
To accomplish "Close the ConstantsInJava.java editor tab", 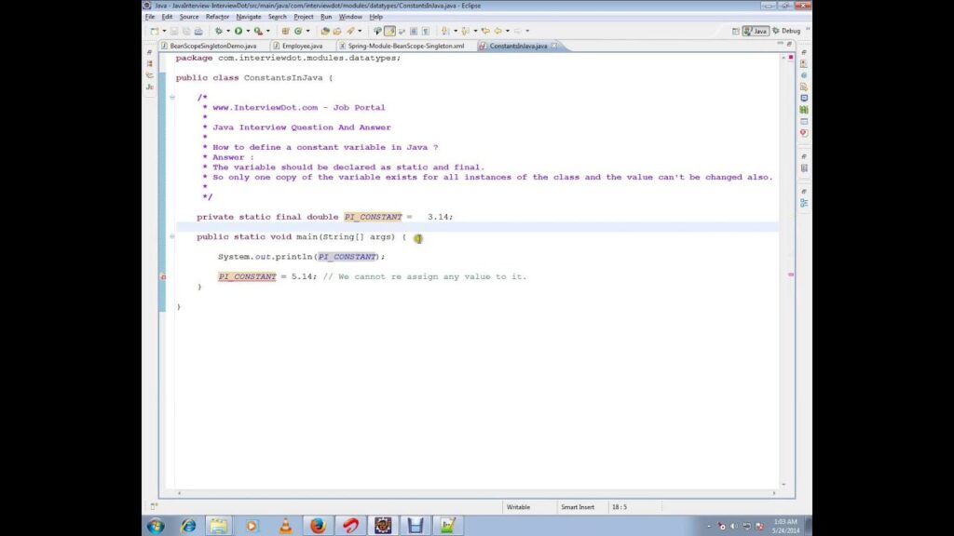I will [x=553, y=47].
